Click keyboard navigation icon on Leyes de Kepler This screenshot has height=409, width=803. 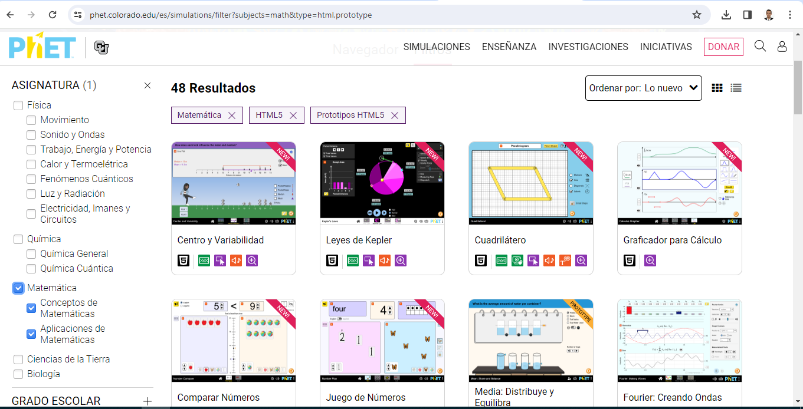point(353,260)
